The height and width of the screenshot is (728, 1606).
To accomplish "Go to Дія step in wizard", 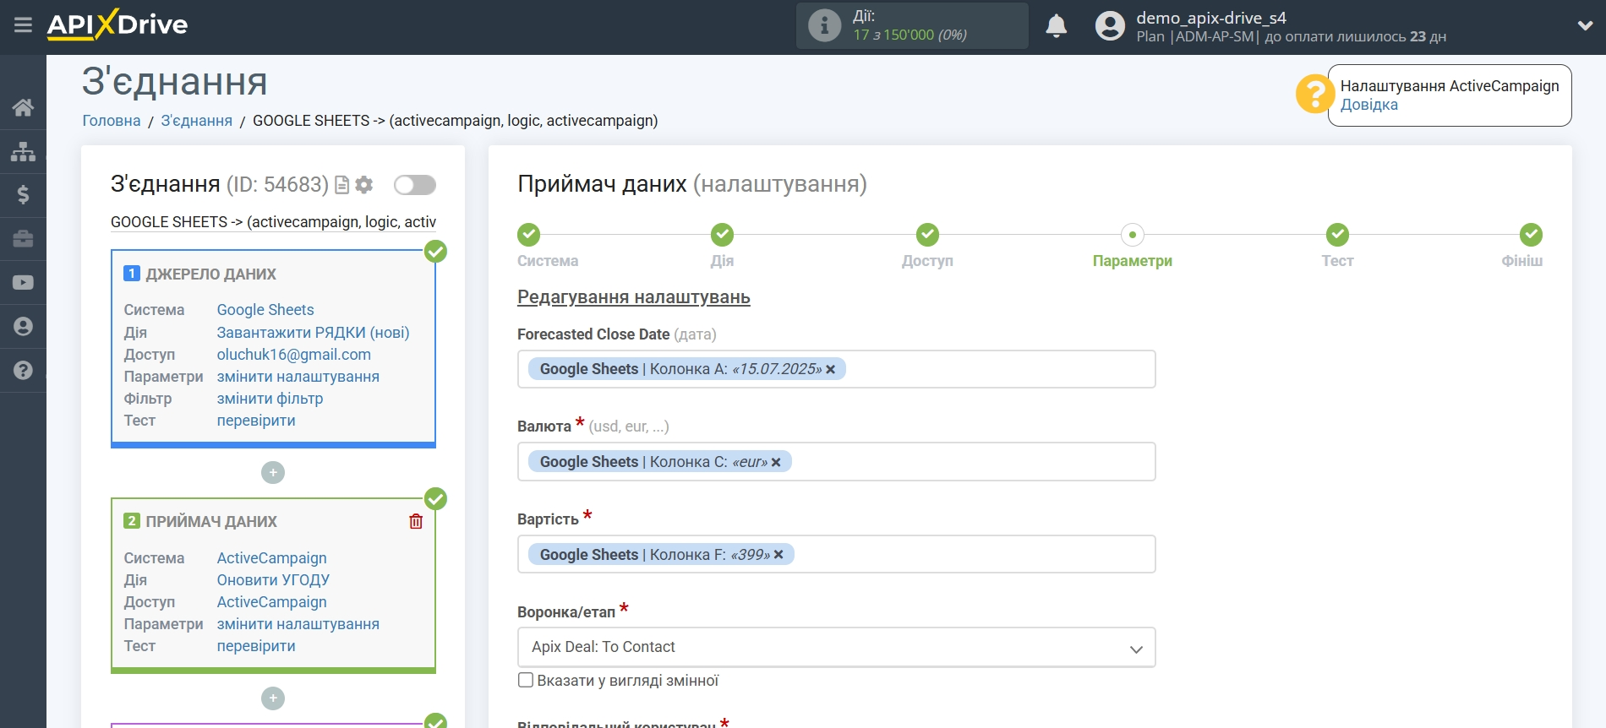I will coord(722,235).
